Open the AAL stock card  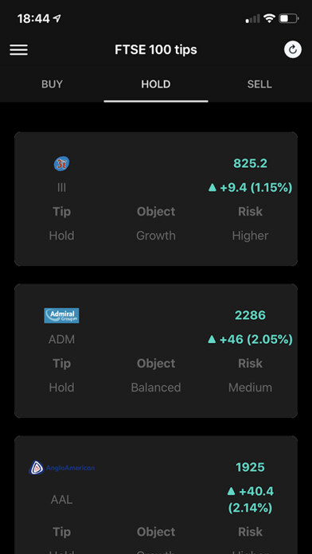pos(156,494)
